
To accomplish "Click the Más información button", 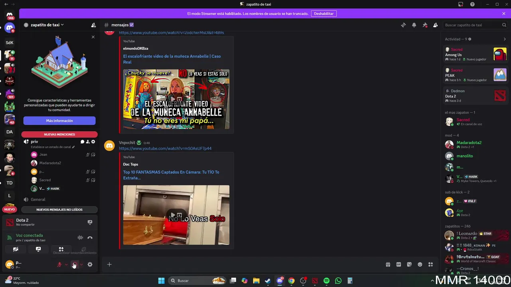I will [x=59, y=121].
